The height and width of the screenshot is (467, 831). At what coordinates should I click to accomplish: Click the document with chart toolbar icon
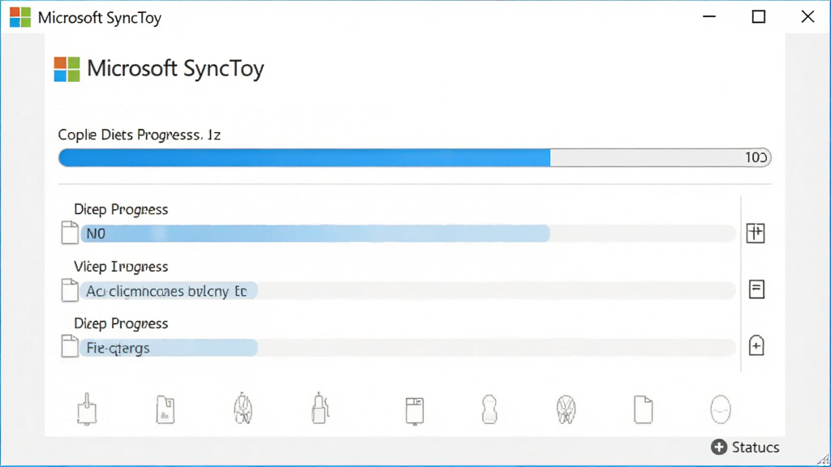[166, 409]
